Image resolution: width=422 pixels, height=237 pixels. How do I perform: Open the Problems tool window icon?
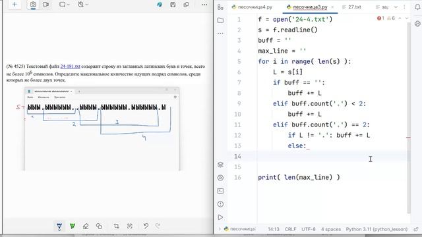tap(220, 204)
